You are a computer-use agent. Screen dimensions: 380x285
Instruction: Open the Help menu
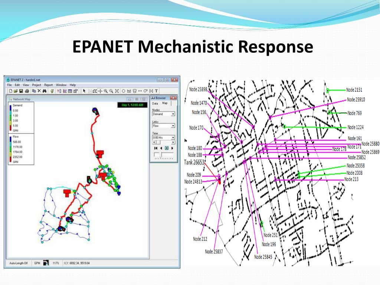(x=73, y=85)
